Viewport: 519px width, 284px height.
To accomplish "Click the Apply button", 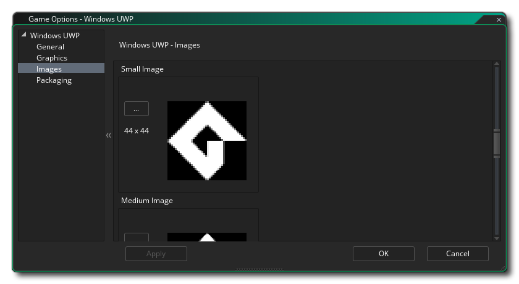I will [x=156, y=254].
